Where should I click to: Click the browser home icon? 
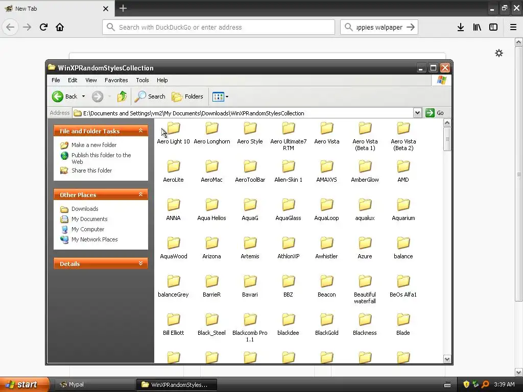tap(60, 27)
